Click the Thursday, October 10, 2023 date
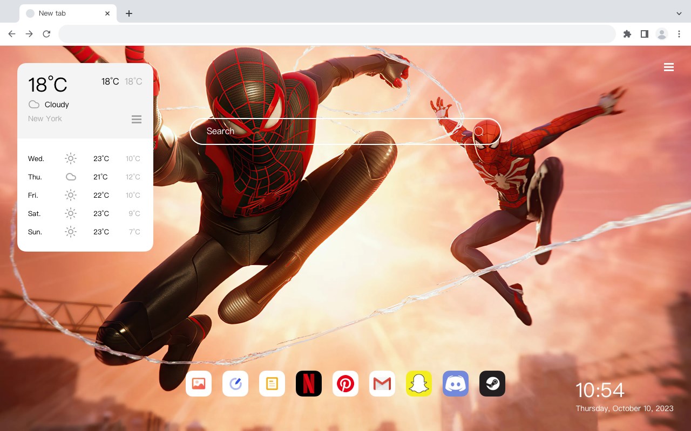691x431 pixels. click(x=625, y=408)
